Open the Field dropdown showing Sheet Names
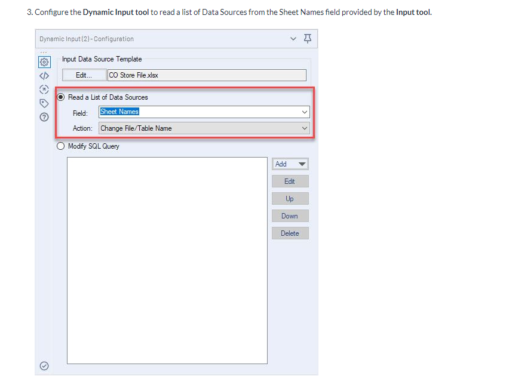 203,112
